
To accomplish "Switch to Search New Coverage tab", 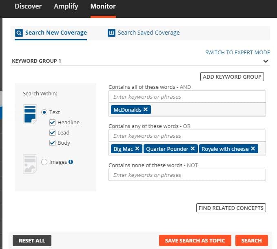I will [x=51, y=33].
